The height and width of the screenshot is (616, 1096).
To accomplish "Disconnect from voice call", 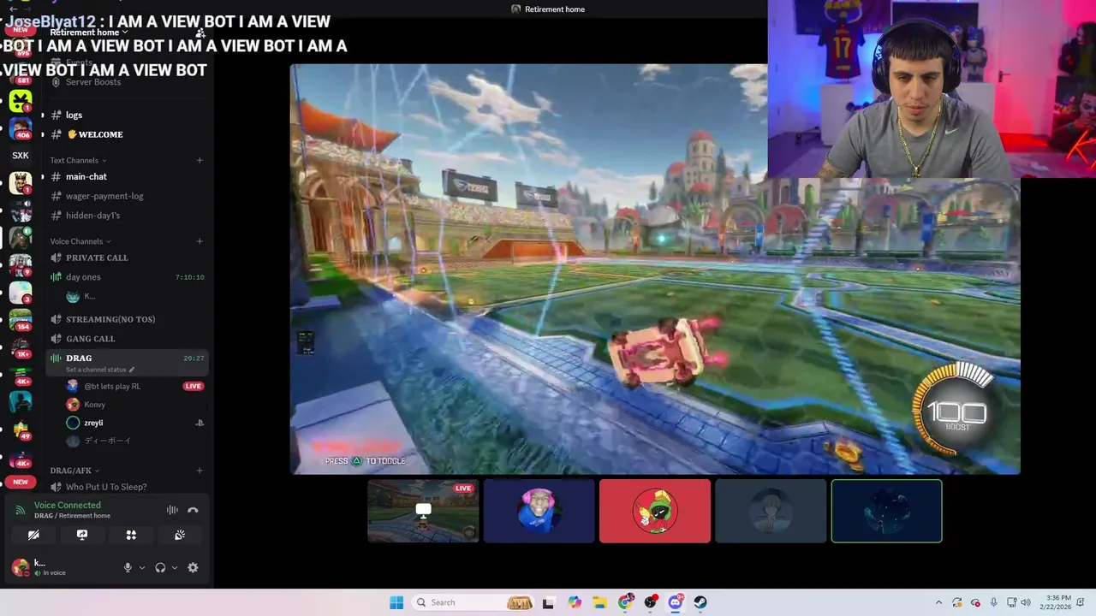I will point(193,510).
